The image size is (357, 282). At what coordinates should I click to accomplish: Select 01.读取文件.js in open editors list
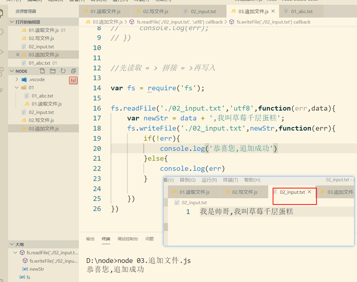[x=43, y=30]
